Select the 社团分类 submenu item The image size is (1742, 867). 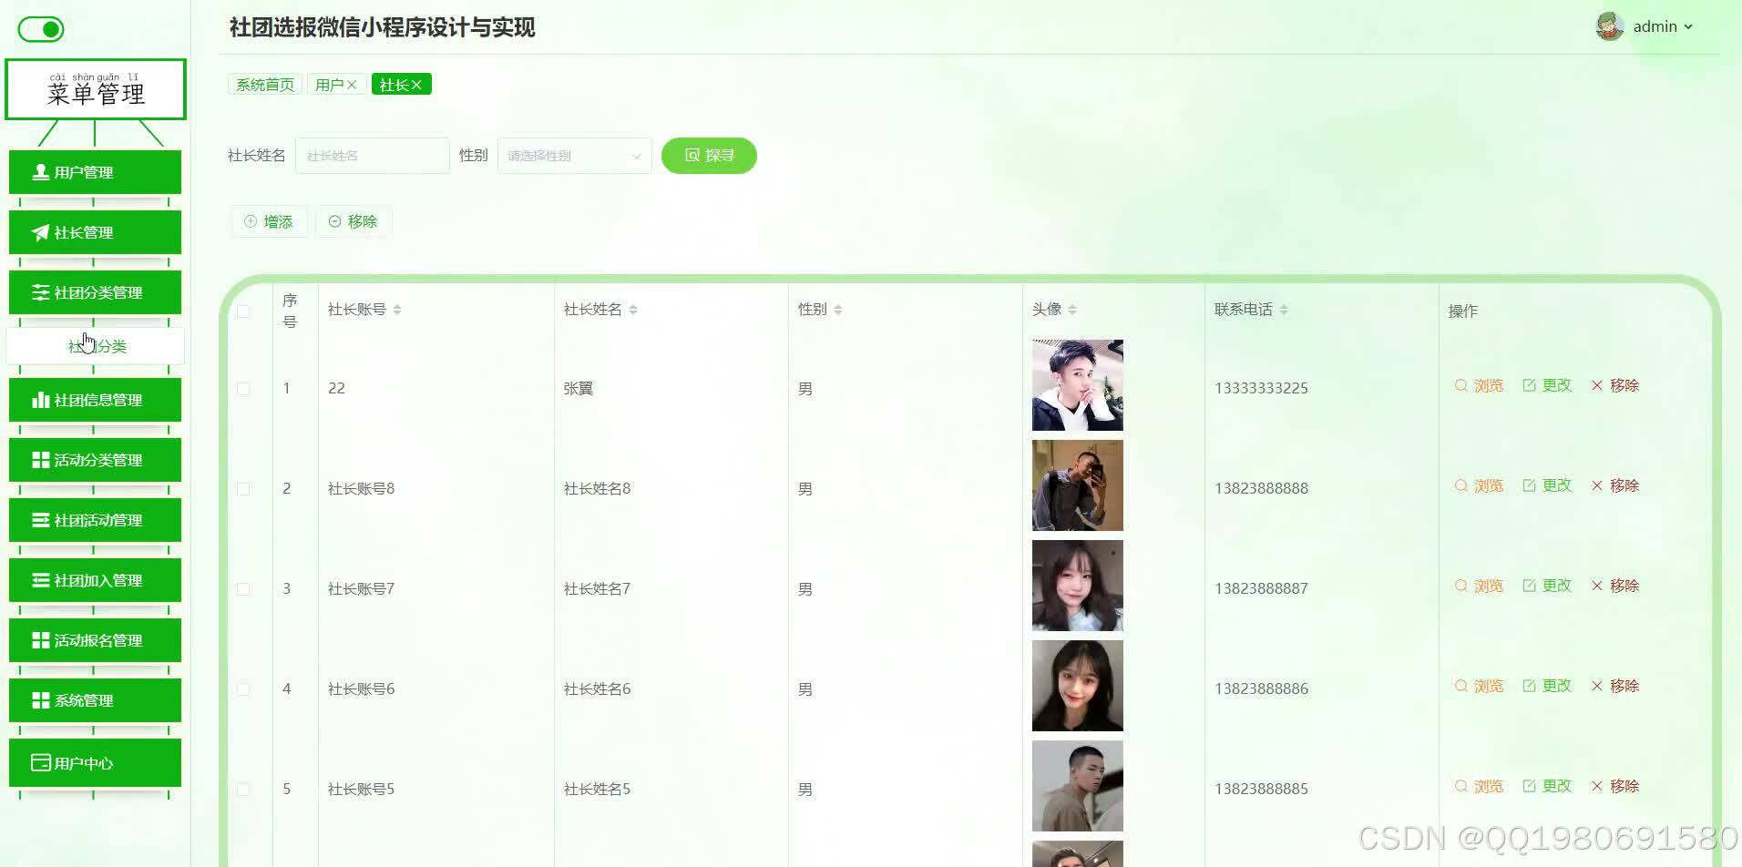pos(95,346)
